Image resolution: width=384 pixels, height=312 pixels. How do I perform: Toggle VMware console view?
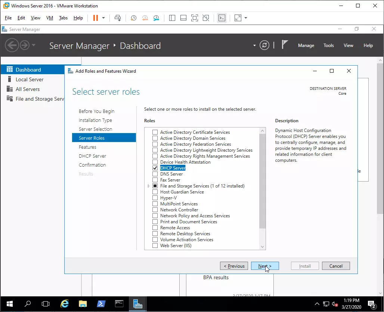tap(222, 18)
